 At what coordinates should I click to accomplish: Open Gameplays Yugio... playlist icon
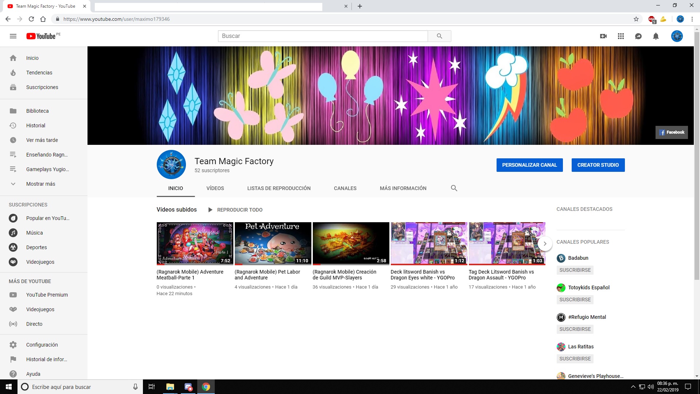pos(13,169)
